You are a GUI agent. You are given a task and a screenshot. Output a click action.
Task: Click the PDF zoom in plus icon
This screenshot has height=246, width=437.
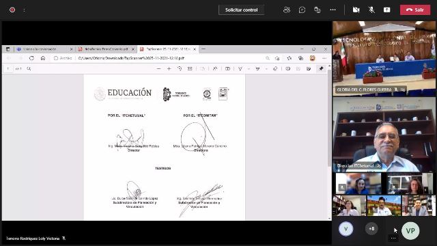(169, 68)
